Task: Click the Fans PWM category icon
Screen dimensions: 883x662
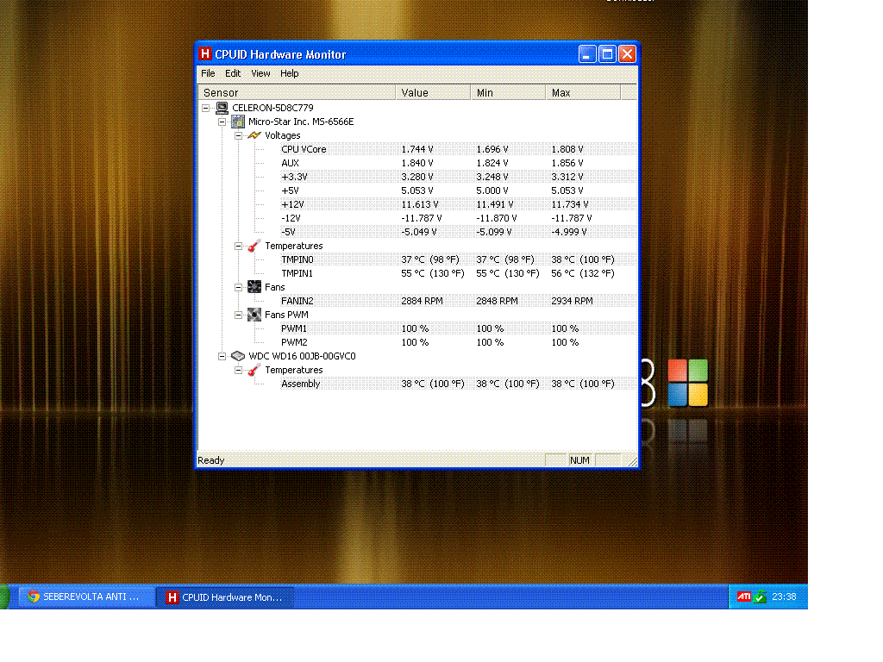Action: 254,315
